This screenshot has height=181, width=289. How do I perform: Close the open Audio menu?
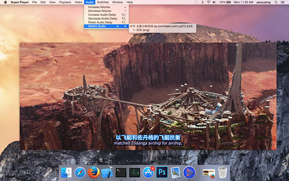[x=90, y=2]
